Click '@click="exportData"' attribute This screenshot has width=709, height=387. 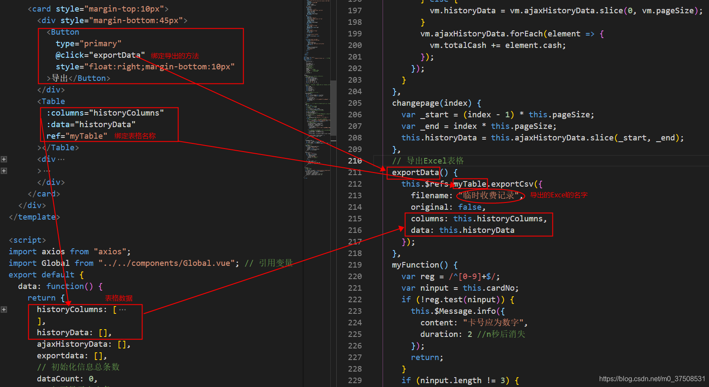100,55
